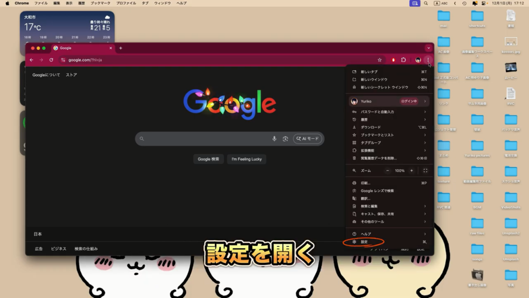529x298 pixels.
Task: Click the I'm Feeling Lucky button
Action: click(x=246, y=159)
